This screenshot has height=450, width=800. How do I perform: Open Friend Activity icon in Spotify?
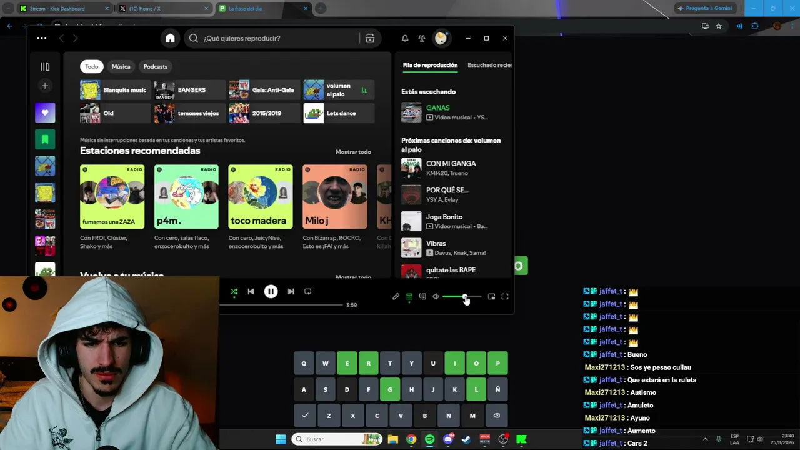pyautogui.click(x=422, y=38)
